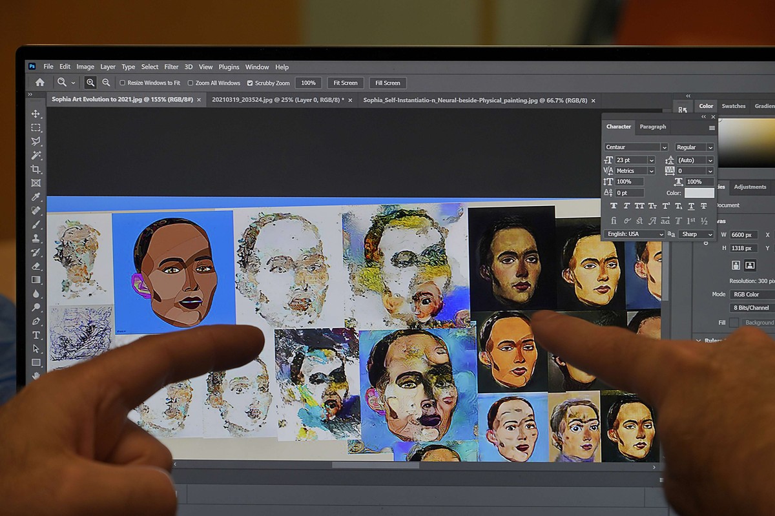Viewport: 775px width, 516px height.
Task: Select the Blur tool
Action: tap(36, 293)
